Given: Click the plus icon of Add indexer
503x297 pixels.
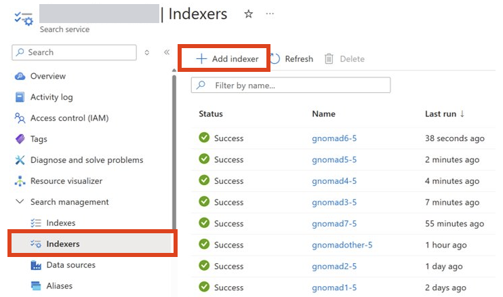Looking at the screenshot, I should tap(201, 59).
